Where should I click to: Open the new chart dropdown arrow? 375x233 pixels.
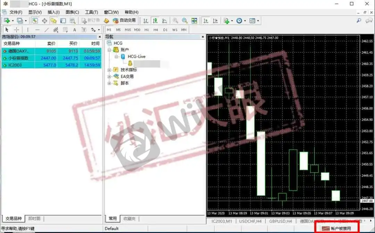pos(13,21)
